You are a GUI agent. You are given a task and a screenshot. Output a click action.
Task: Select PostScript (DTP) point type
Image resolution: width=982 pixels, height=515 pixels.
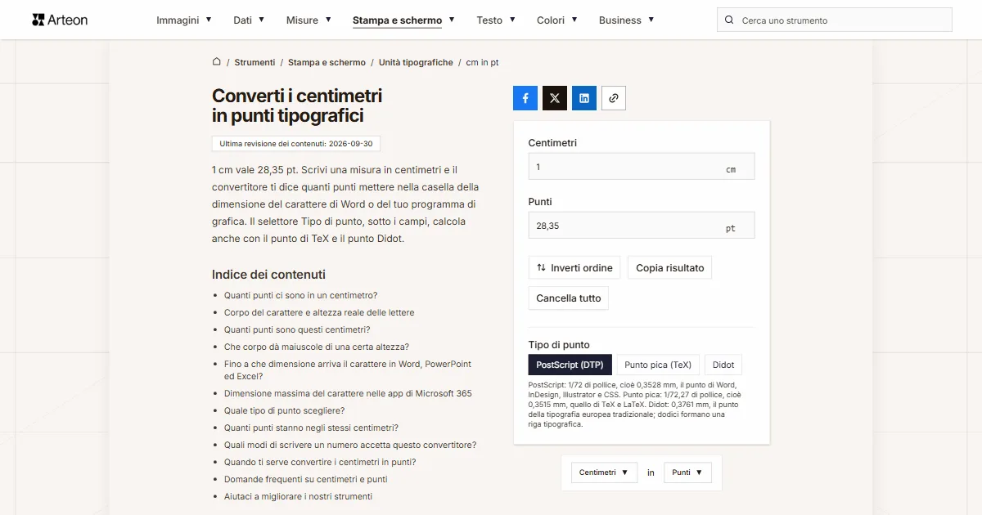570,365
